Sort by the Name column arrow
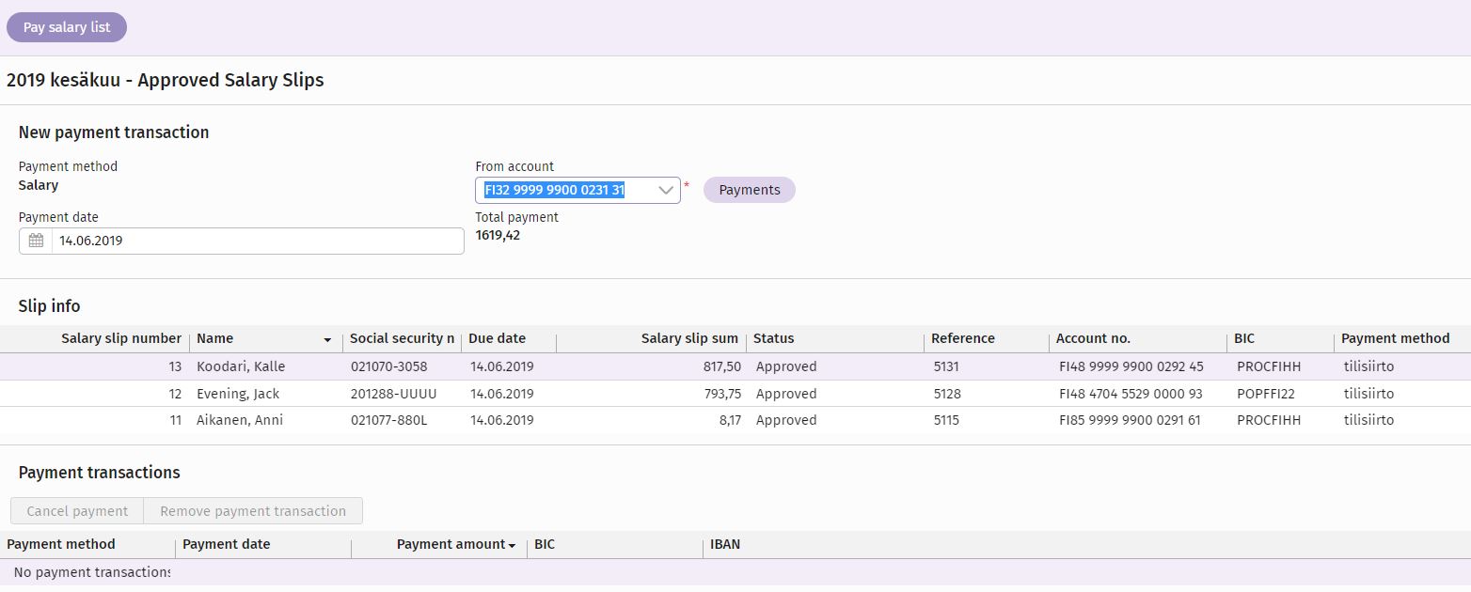 [x=327, y=339]
